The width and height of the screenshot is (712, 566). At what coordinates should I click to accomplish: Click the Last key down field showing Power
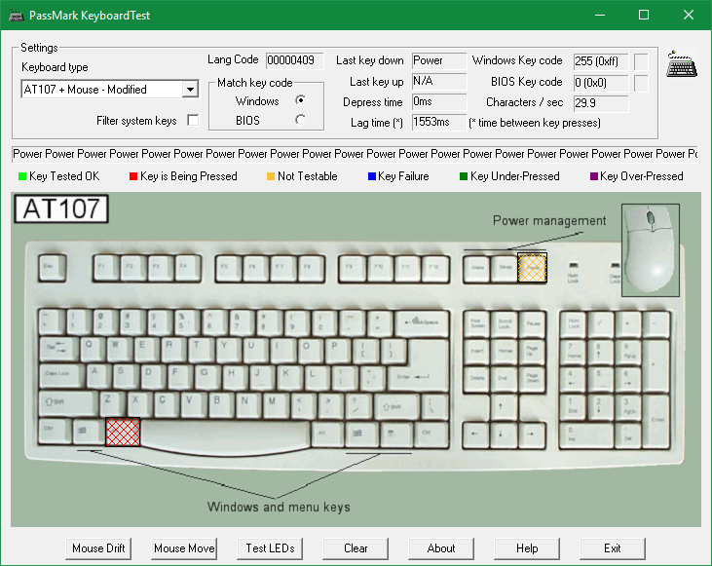coord(439,60)
